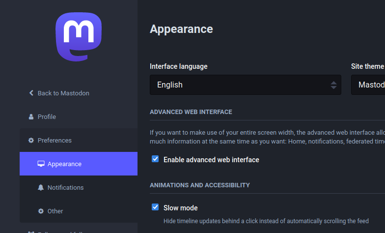385x233 pixels.
Task: Open the Site theme dropdown
Action: coord(368,85)
